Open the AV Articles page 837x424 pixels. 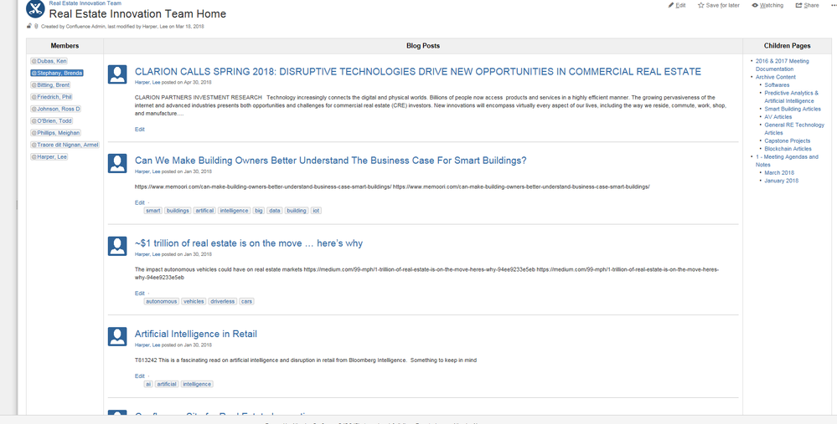(778, 117)
